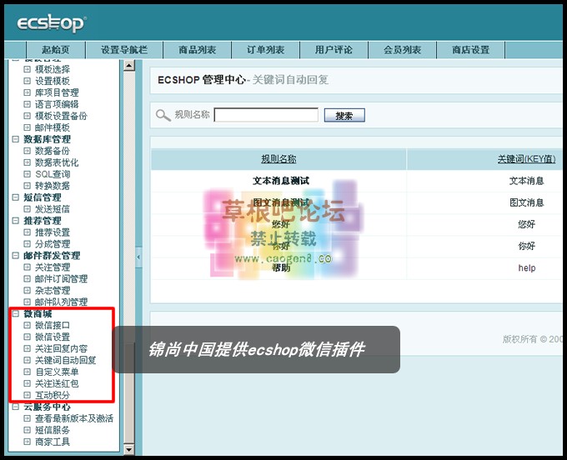This screenshot has width=567, height=460.
Task: Open 查看最新版本及激活 menu entry
Action: coord(74,418)
